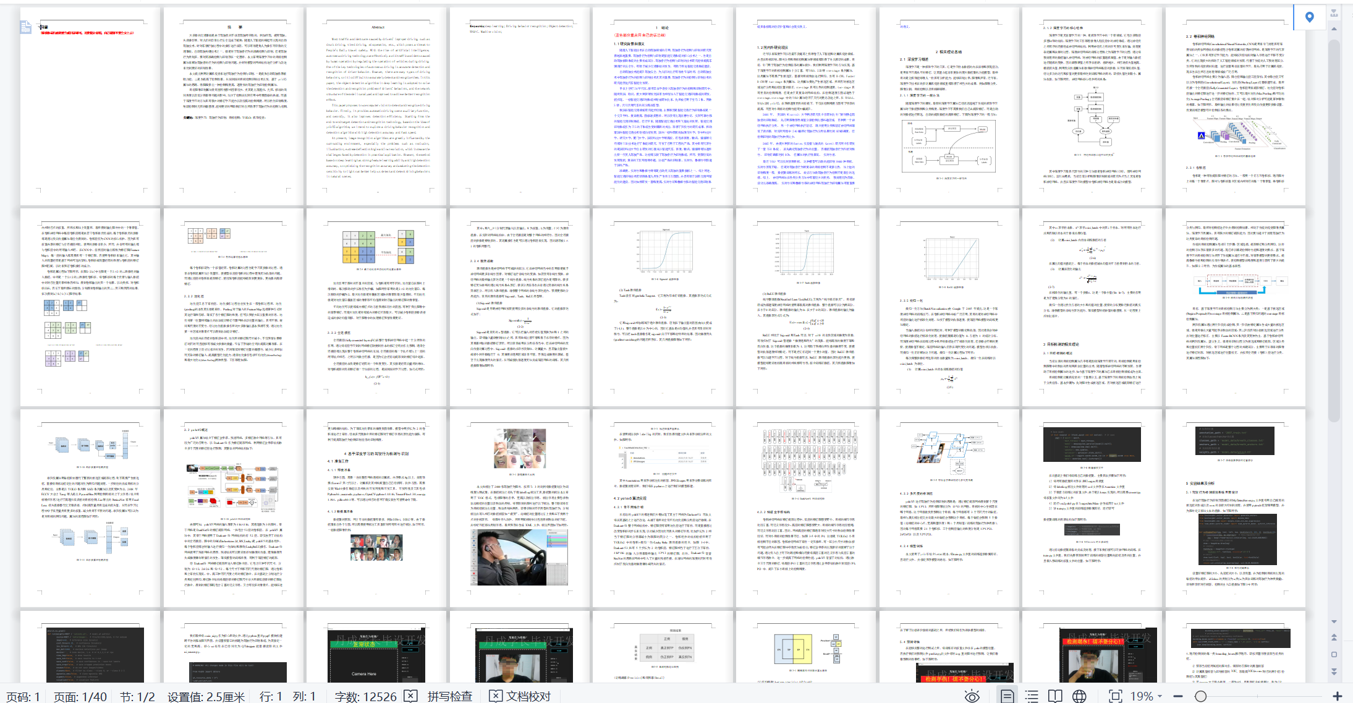The image size is (1353, 703).
Task: Click the zoom out minus button
Action: pos(1178,696)
